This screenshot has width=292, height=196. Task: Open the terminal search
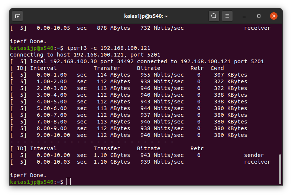(214, 16)
